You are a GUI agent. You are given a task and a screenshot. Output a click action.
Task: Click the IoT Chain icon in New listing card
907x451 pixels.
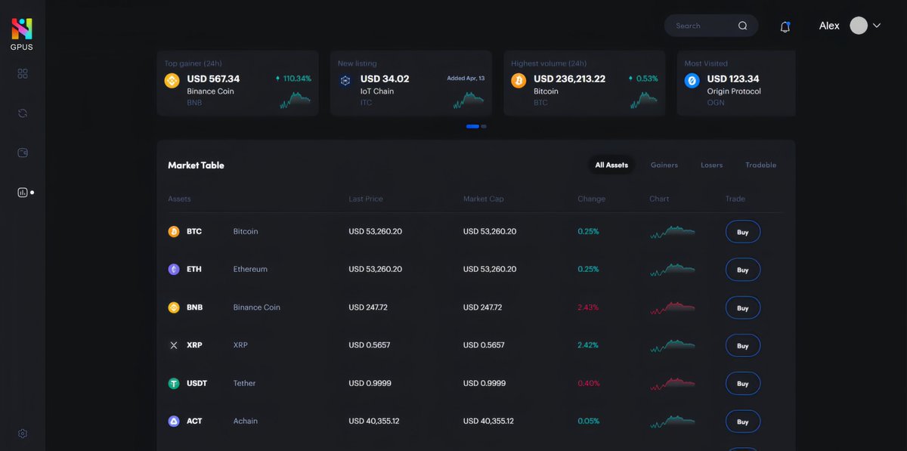click(x=345, y=81)
